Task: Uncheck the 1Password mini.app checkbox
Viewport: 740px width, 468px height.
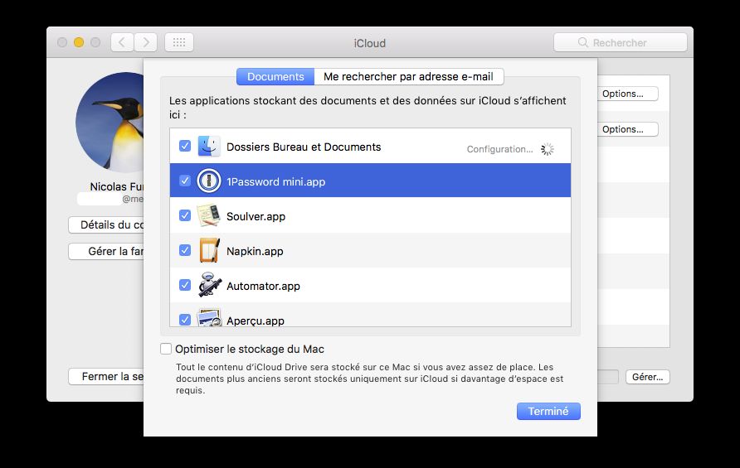Action: [x=185, y=181]
